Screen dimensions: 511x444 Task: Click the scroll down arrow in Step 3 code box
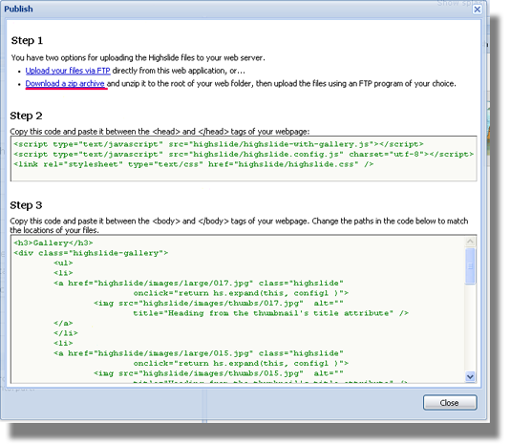(470, 376)
